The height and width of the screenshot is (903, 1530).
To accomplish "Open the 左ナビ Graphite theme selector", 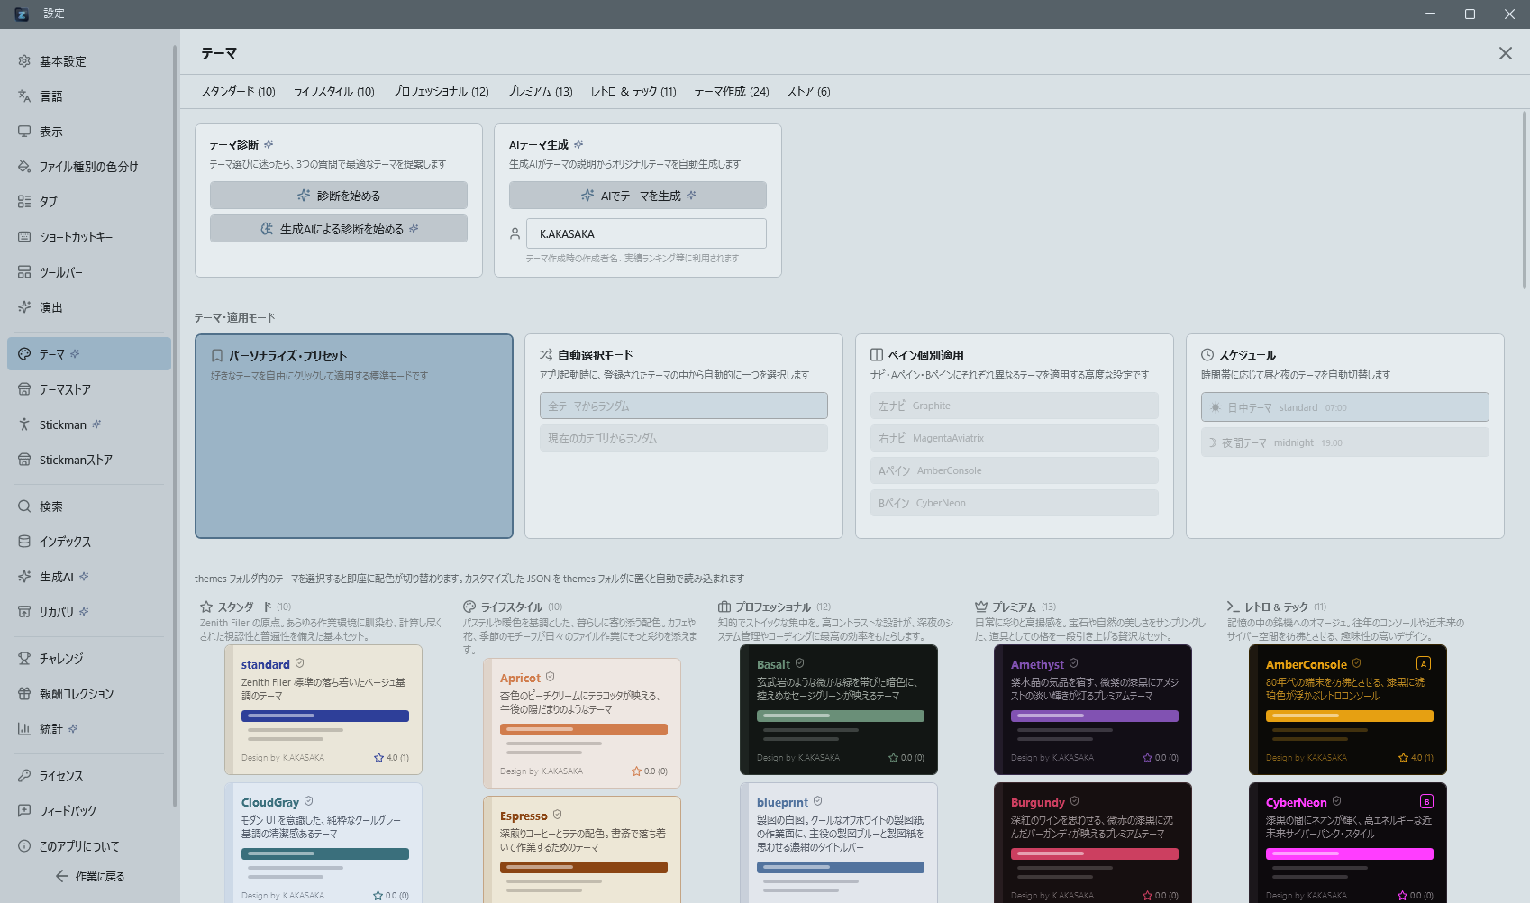I will click(1015, 406).
